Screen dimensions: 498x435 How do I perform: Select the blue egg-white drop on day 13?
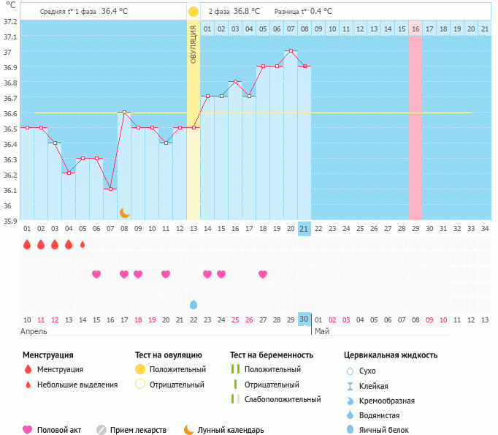tap(194, 305)
